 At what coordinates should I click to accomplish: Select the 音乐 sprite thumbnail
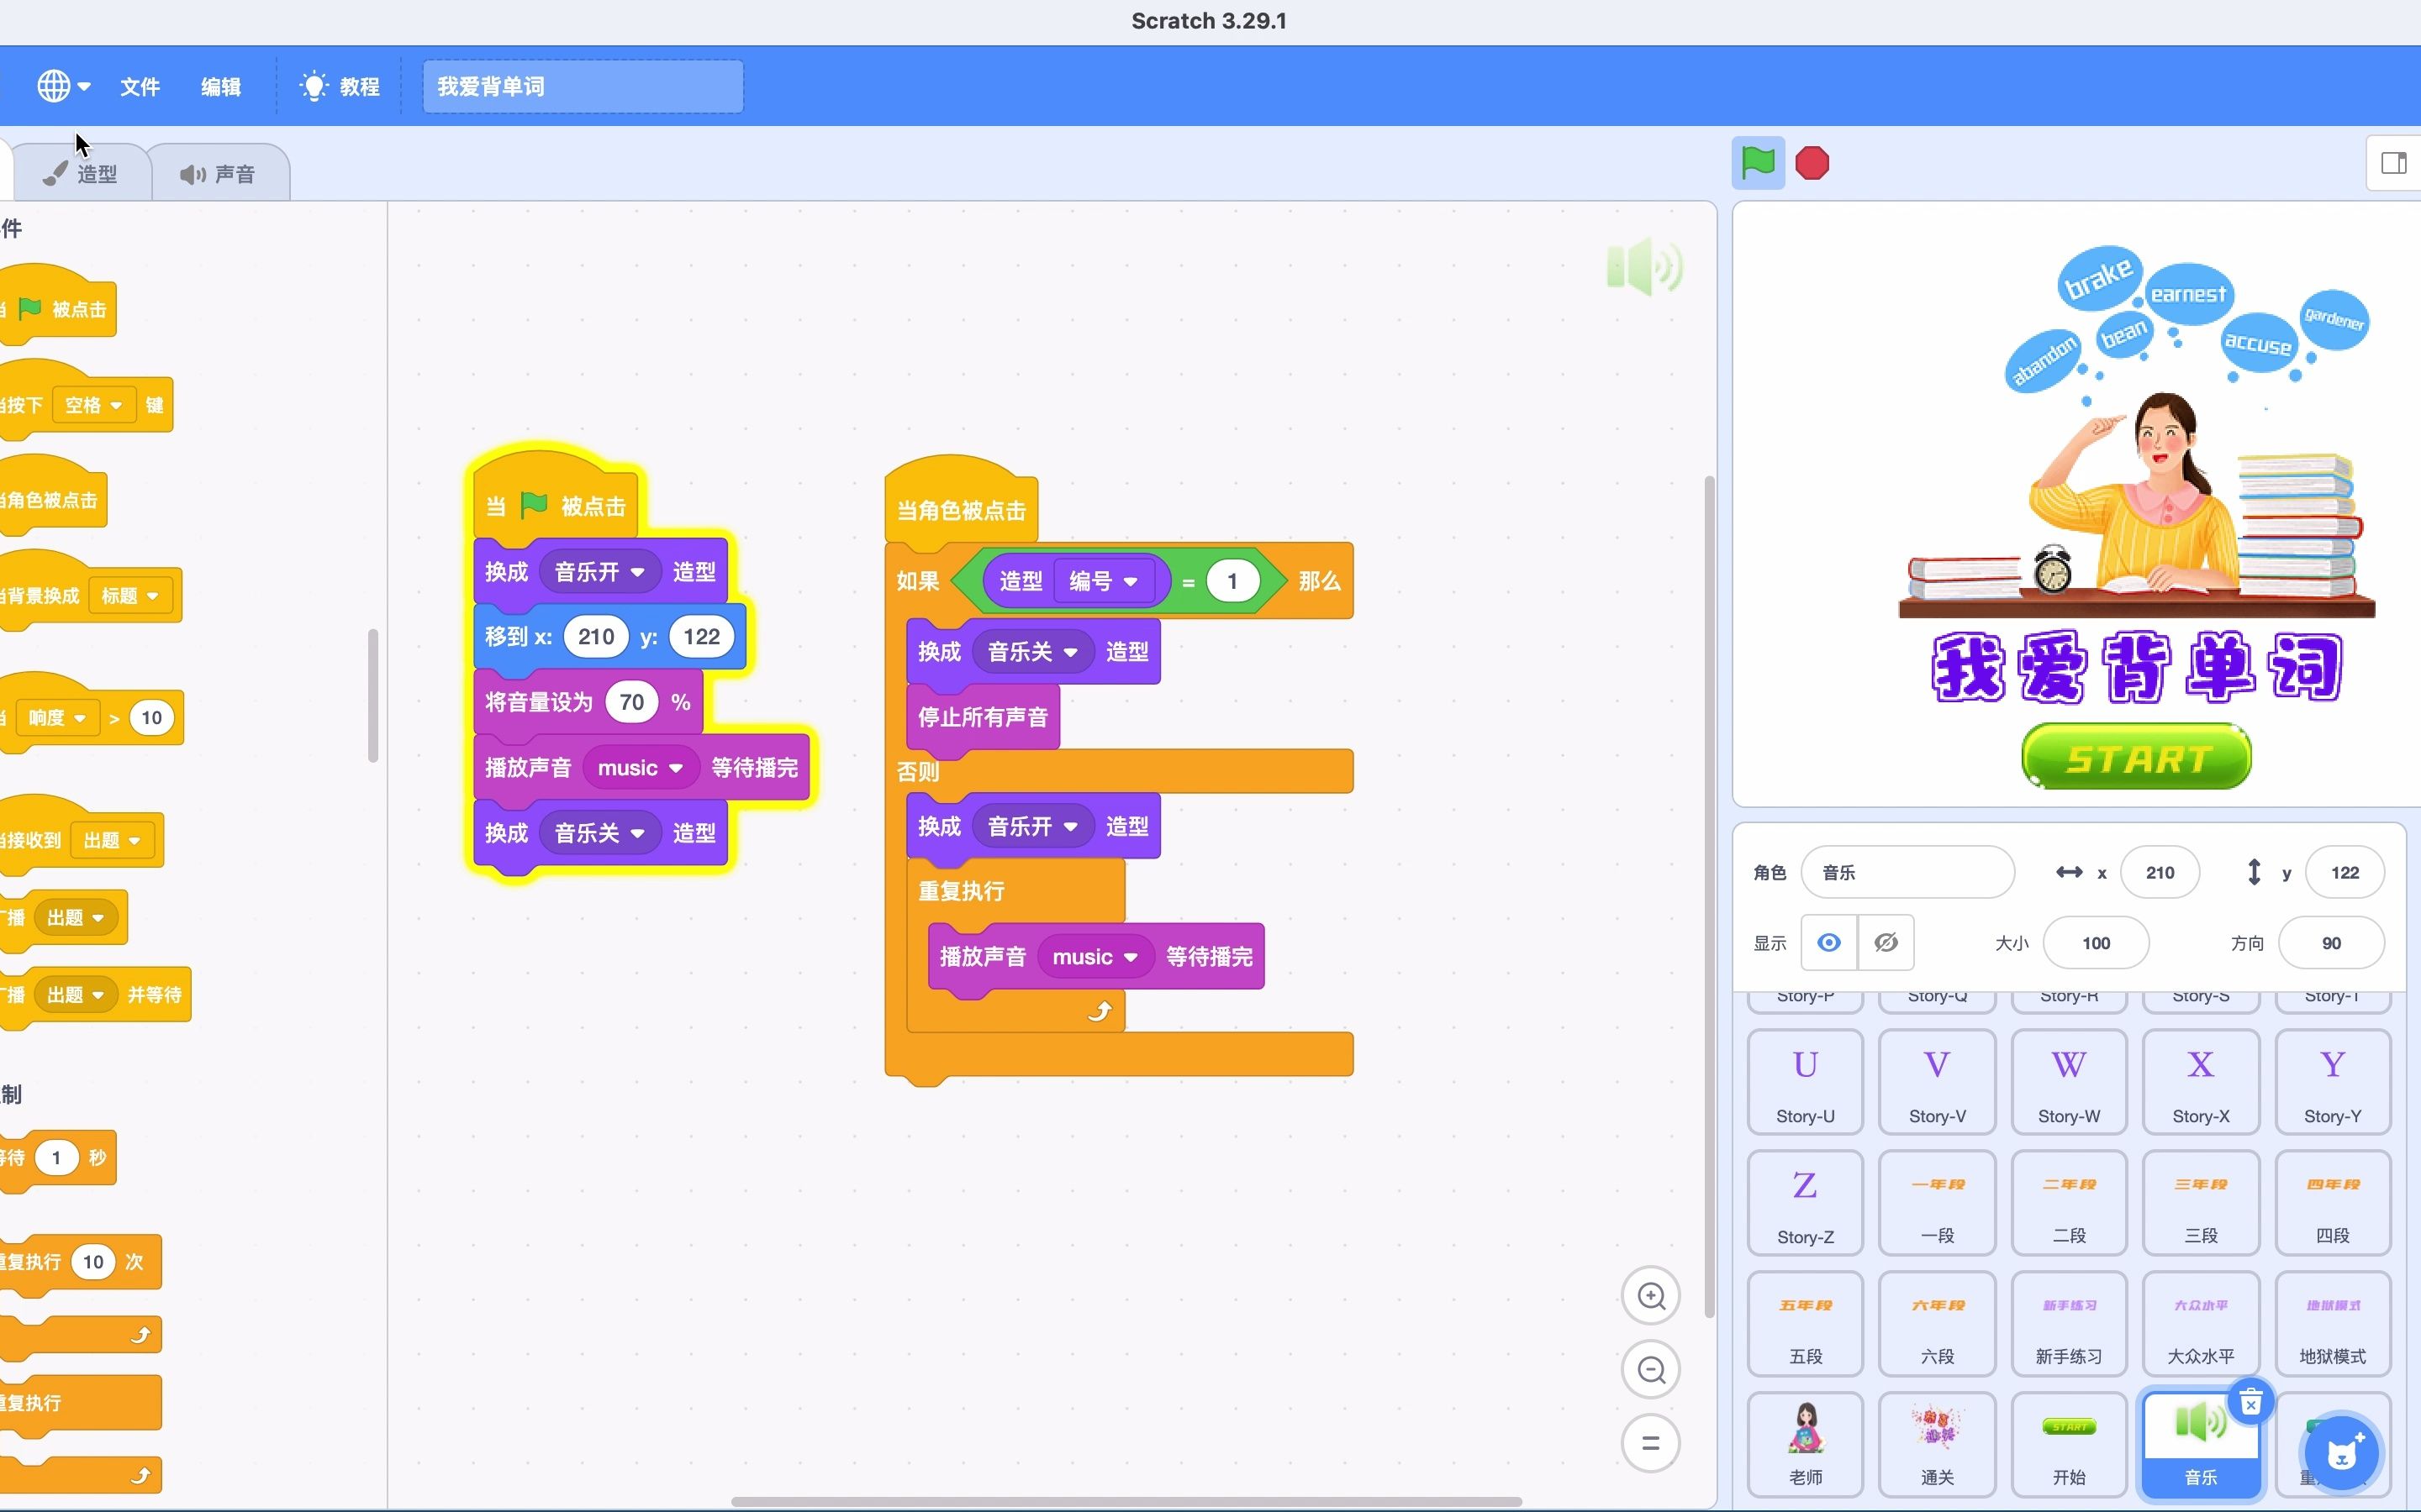(2201, 1444)
